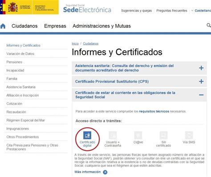The image size is (211, 177).
Task: Select Recaudación in the sidebar
Action: click(16, 112)
